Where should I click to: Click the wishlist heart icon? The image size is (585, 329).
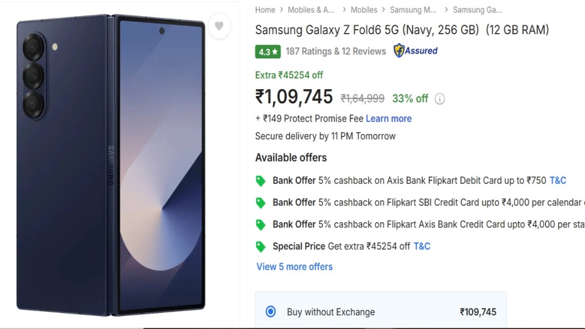pyautogui.click(x=219, y=26)
